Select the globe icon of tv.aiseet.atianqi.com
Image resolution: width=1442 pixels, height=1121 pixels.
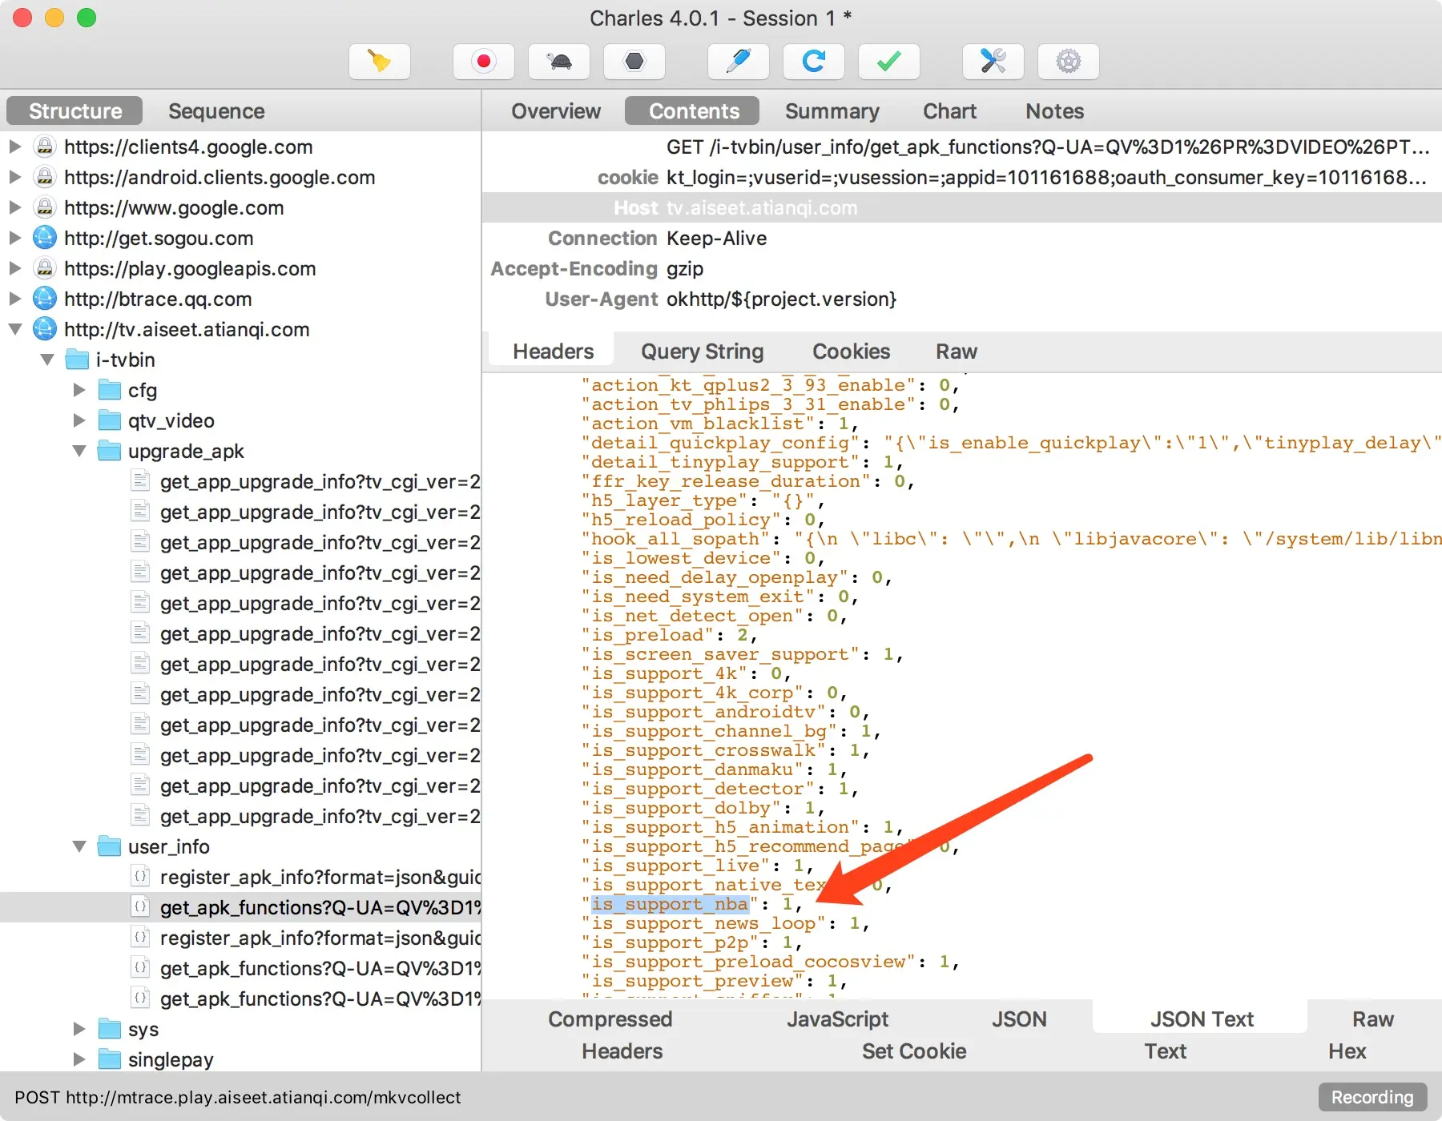click(45, 329)
